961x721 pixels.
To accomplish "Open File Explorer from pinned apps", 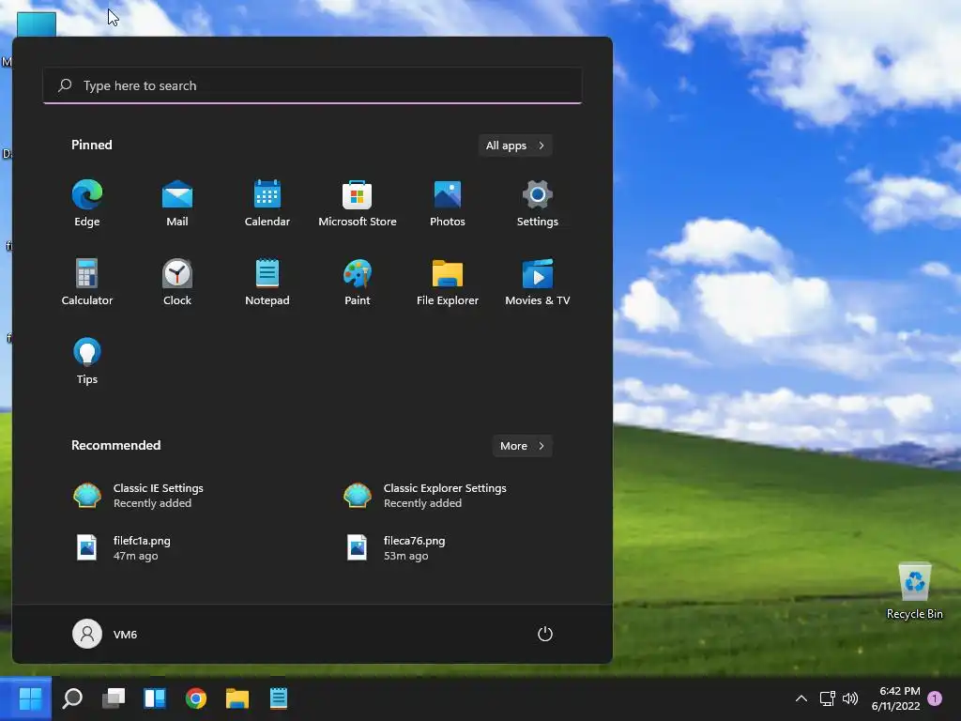I will point(448,282).
